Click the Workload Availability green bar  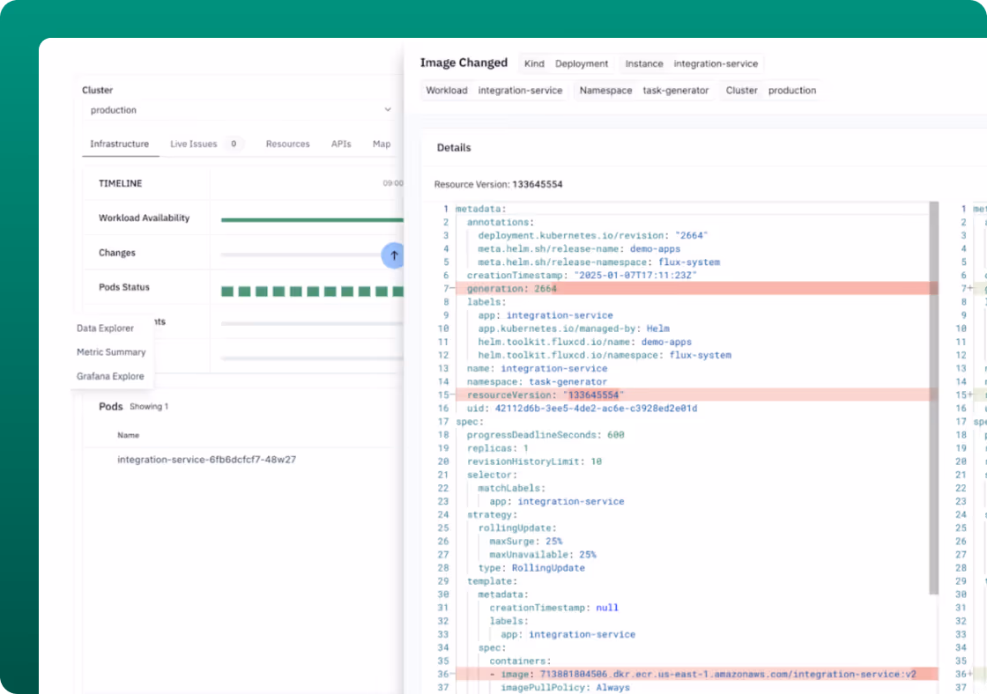coord(312,219)
